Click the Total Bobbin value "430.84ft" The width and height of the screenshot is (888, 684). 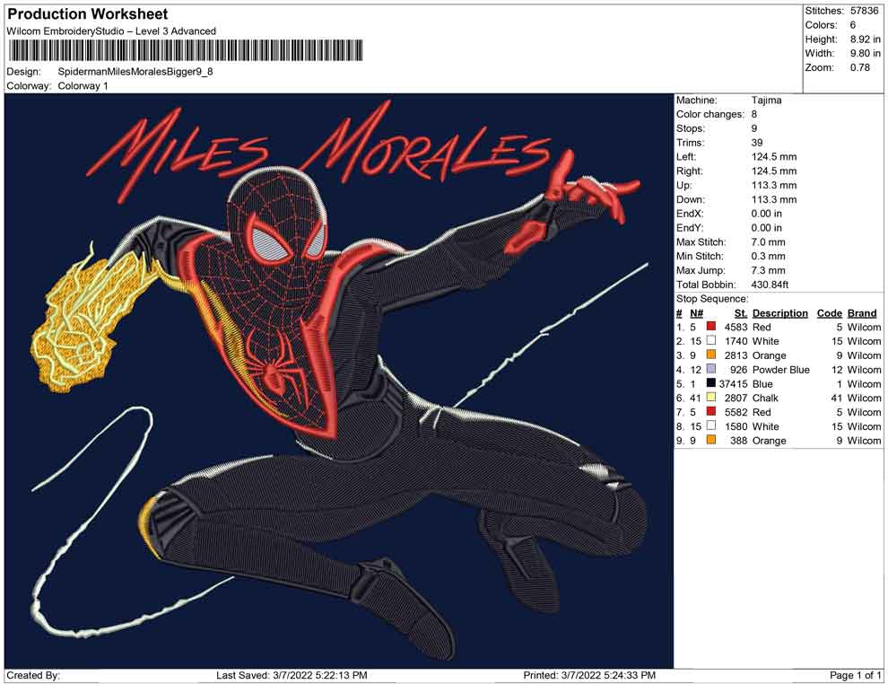point(770,285)
